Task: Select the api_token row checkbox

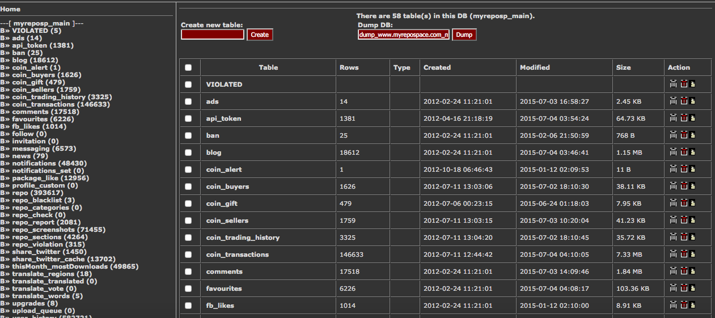Action: 188,118
